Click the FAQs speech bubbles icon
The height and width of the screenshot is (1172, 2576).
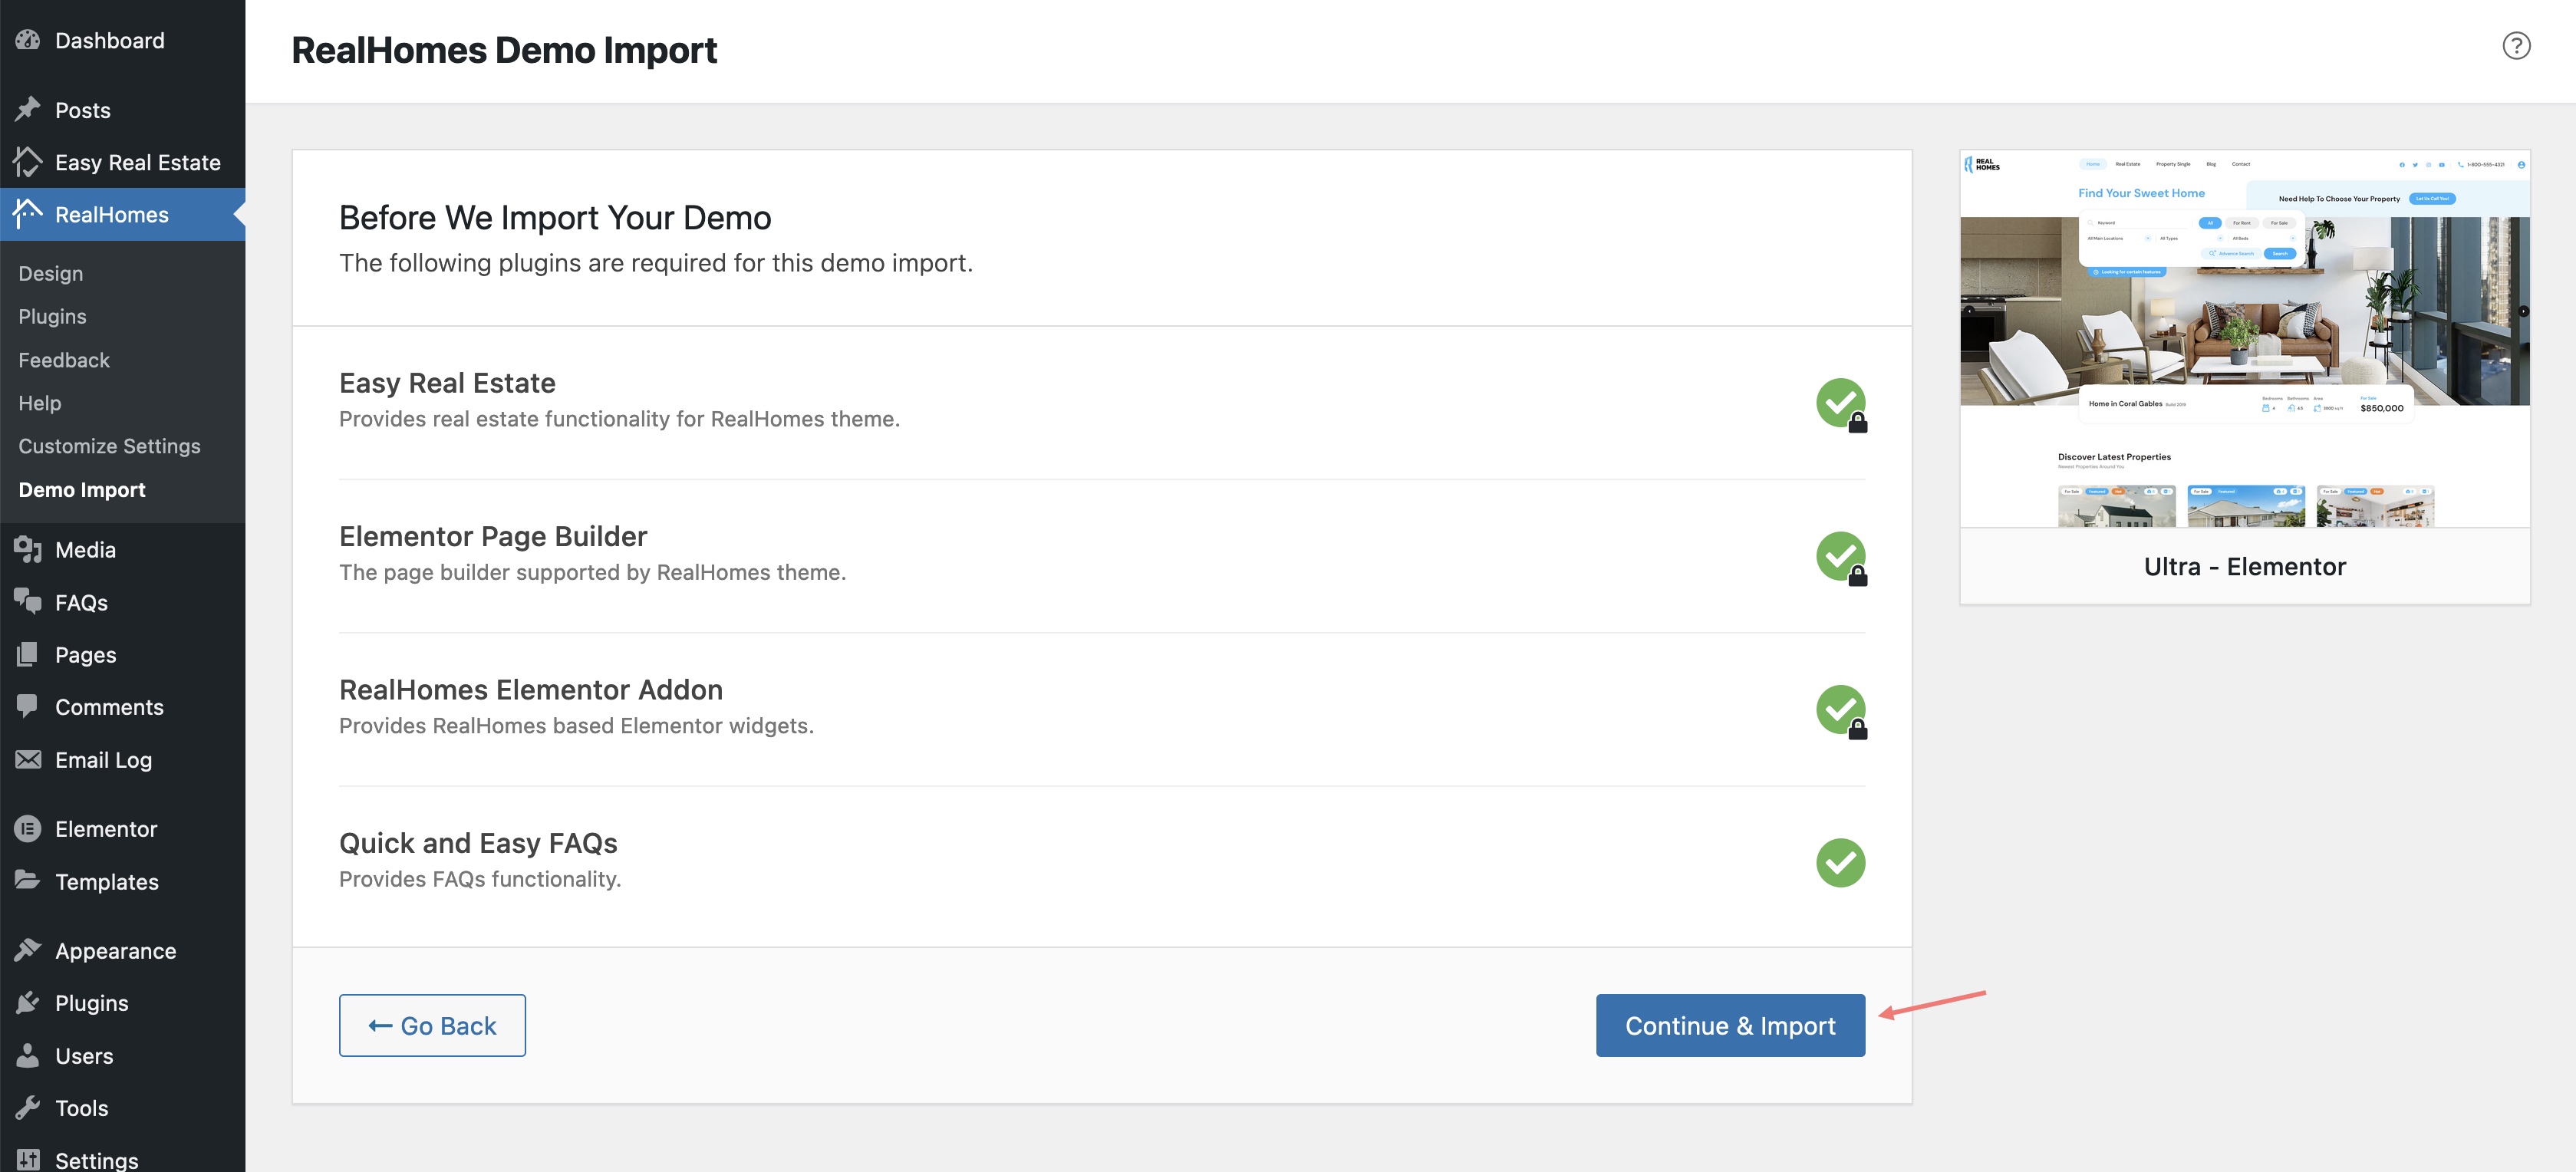point(28,602)
